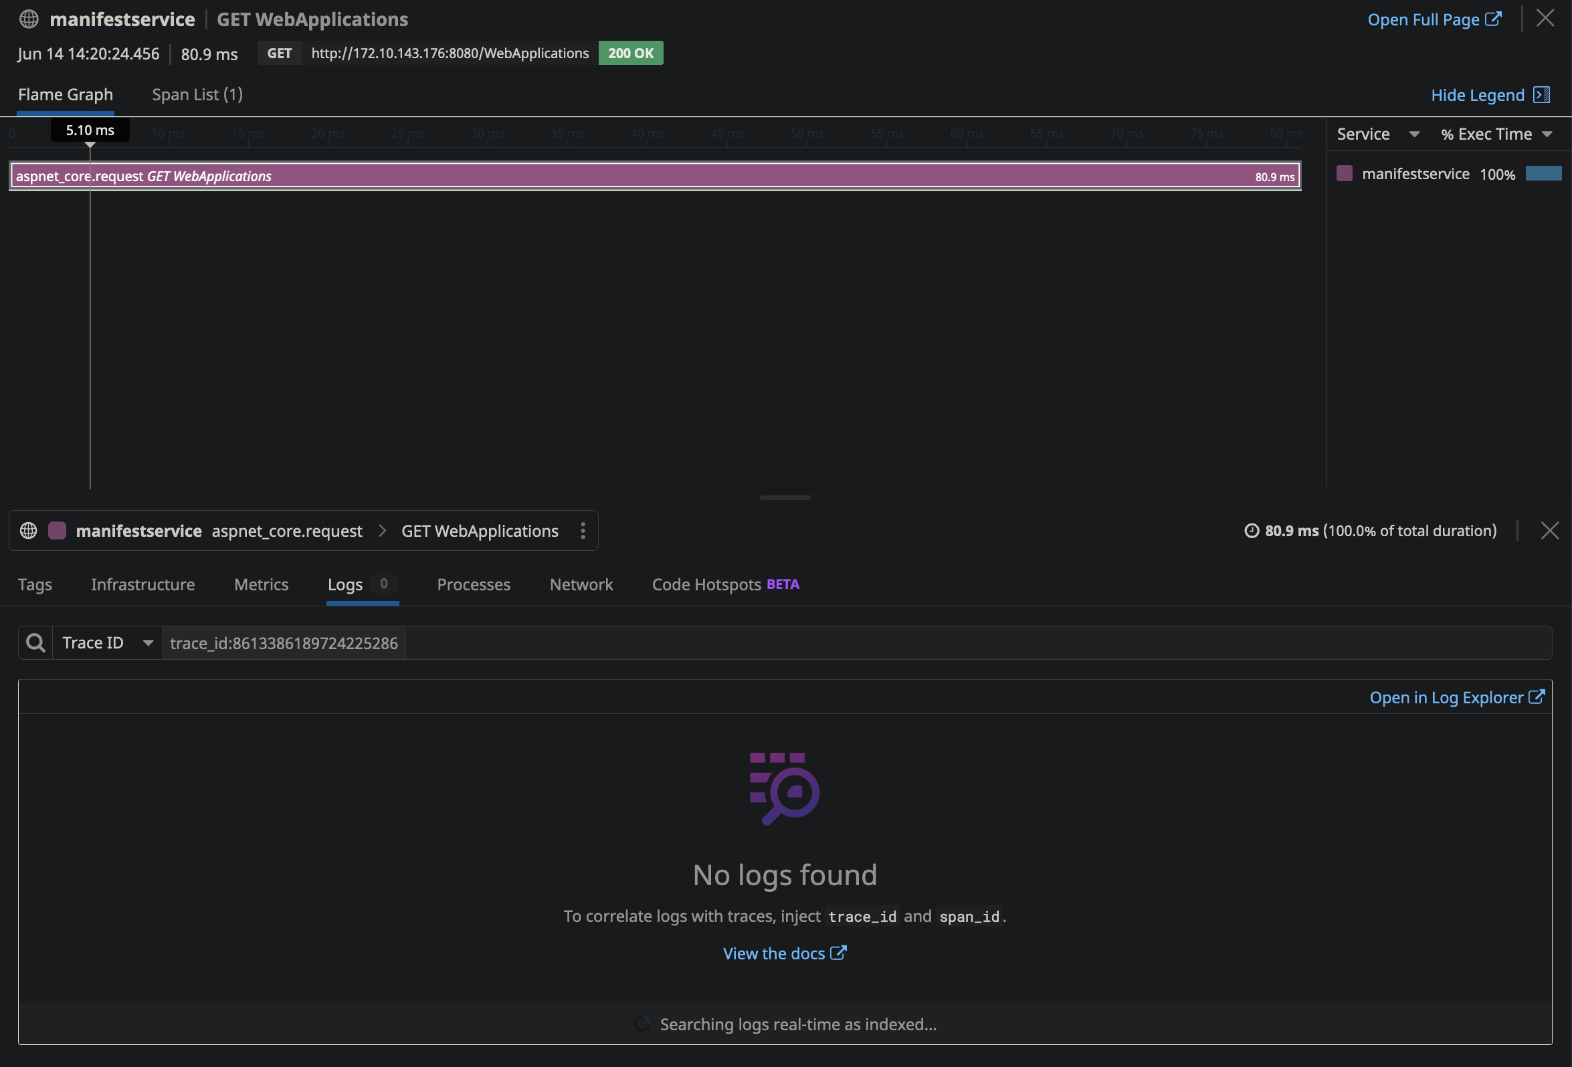This screenshot has height=1067, width=1572.
Task: Select the aspnet_core.request span bar
Action: 655,176
